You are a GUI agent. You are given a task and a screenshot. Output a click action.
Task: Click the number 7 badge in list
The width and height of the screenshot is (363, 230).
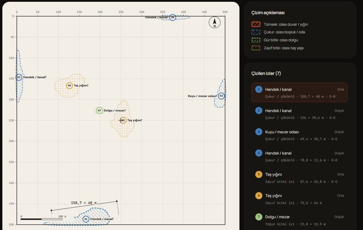click(x=259, y=217)
